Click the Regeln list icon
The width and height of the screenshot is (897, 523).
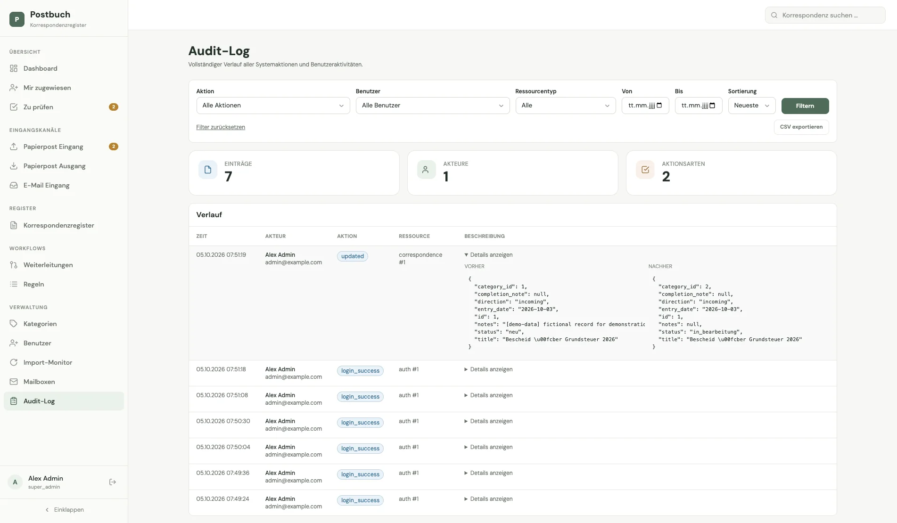point(14,284)
